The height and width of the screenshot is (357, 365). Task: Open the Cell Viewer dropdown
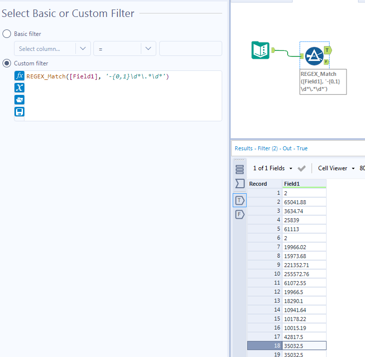(x=336, y=168)
